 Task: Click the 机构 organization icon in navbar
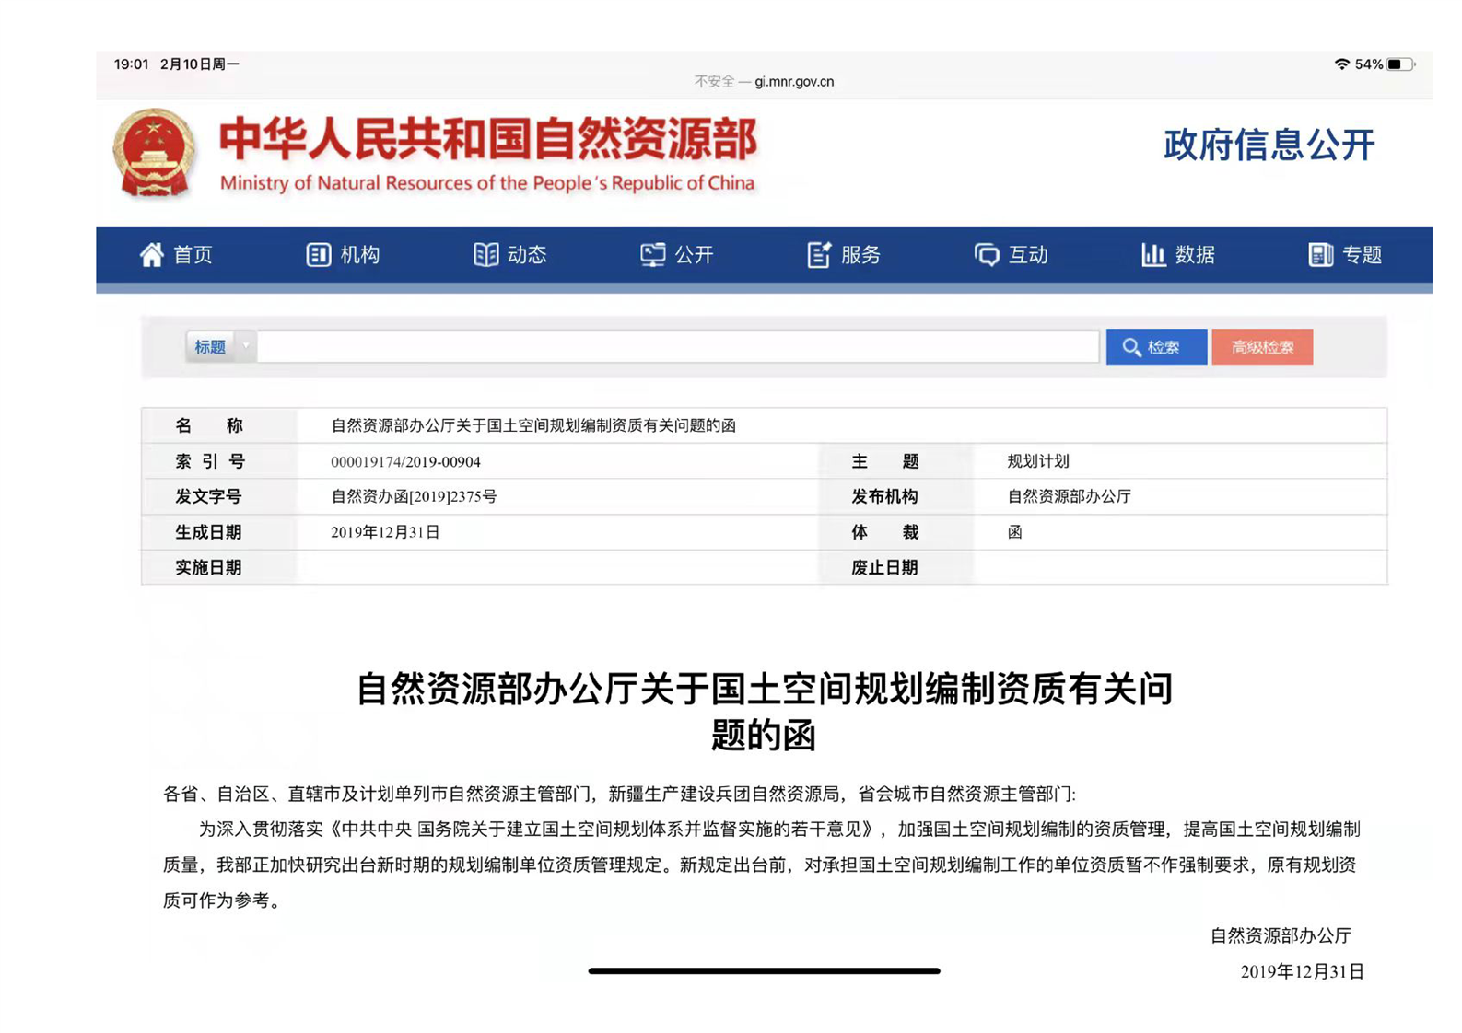318,255
